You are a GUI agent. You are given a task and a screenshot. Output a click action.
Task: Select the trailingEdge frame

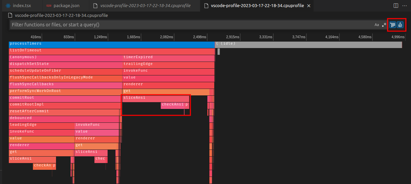click(x=168, y=65)
